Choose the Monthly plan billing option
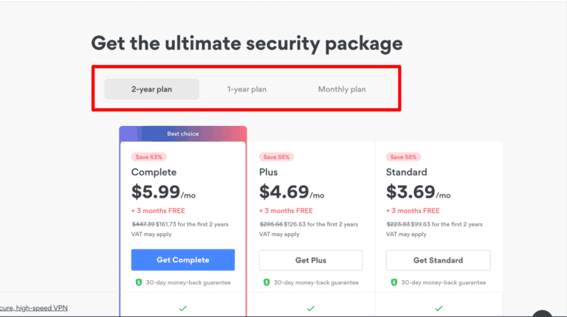 (x=342, y=89)
